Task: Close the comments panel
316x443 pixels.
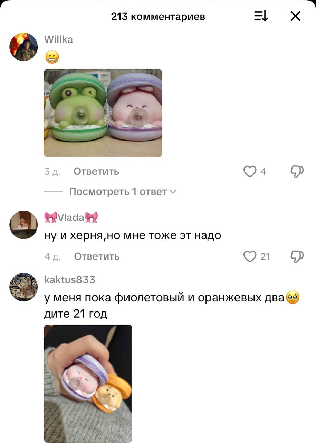Action: pos(295,16)
